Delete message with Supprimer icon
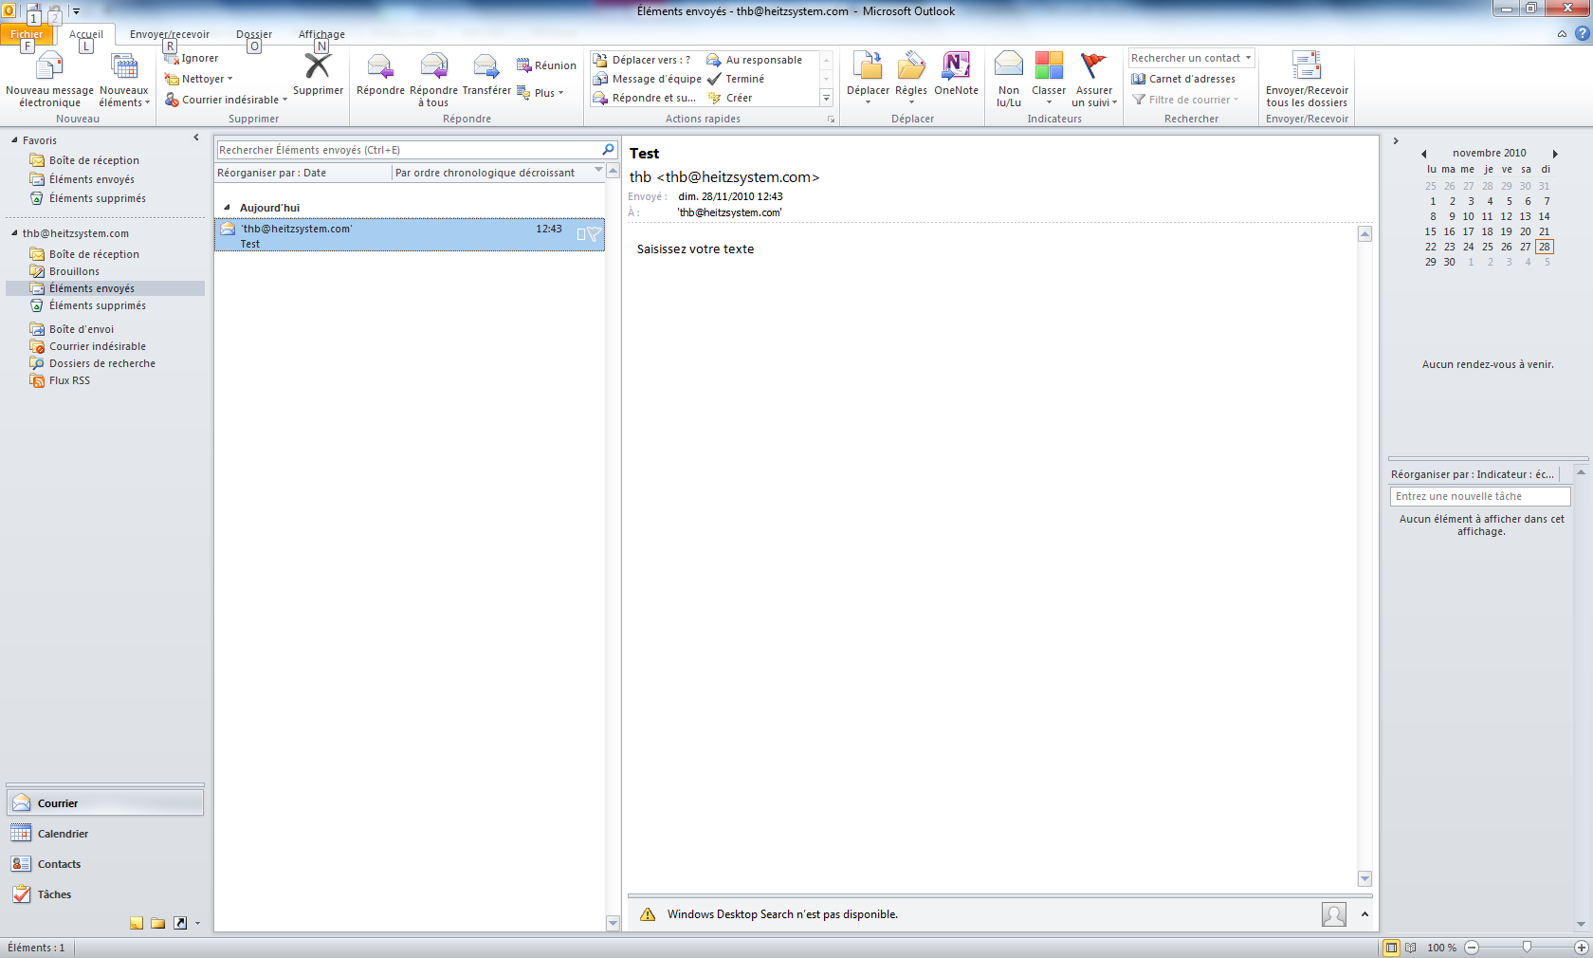The height and width of the screenshot is (958, 1593). (318, 74)
